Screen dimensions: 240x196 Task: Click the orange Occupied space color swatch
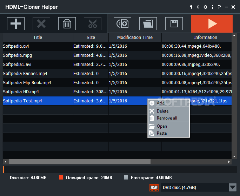61,177
